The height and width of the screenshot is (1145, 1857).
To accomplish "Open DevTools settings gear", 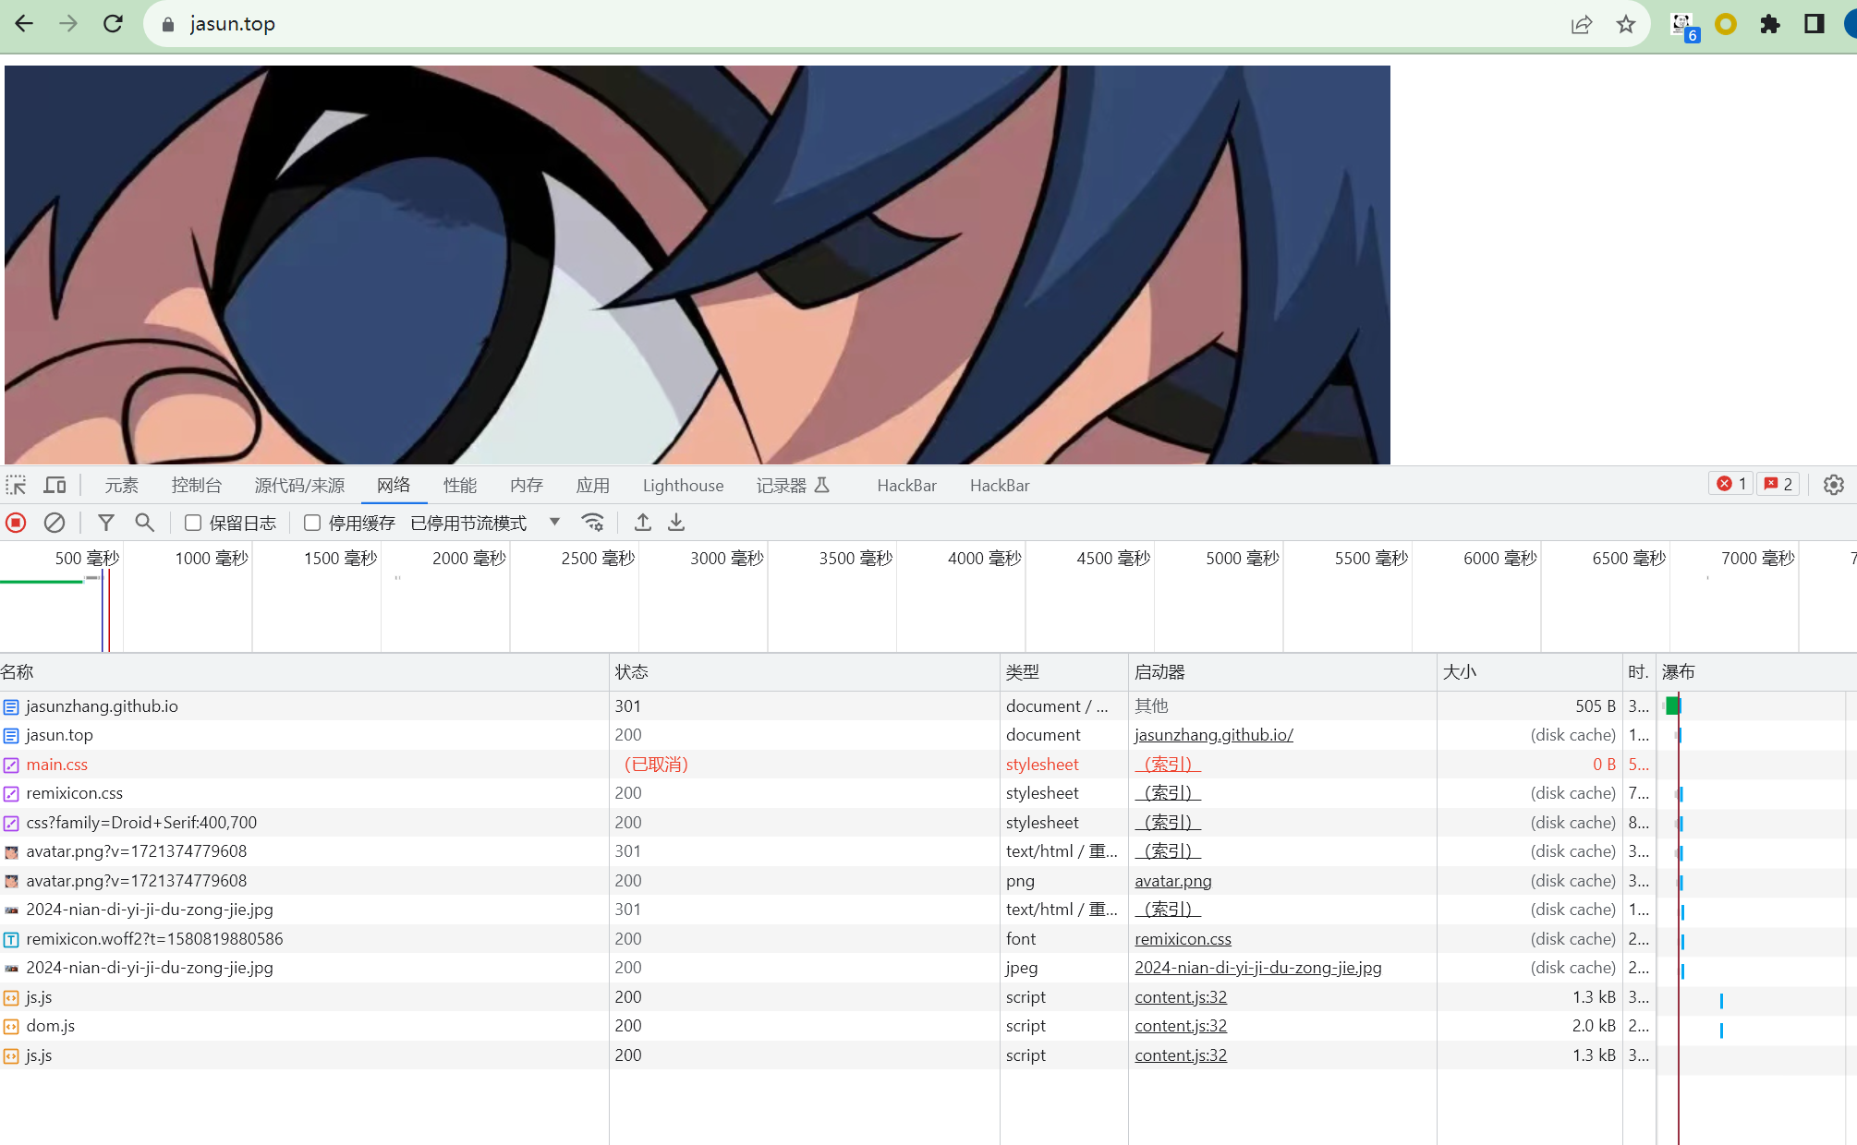I will (x=1834, y=485).
